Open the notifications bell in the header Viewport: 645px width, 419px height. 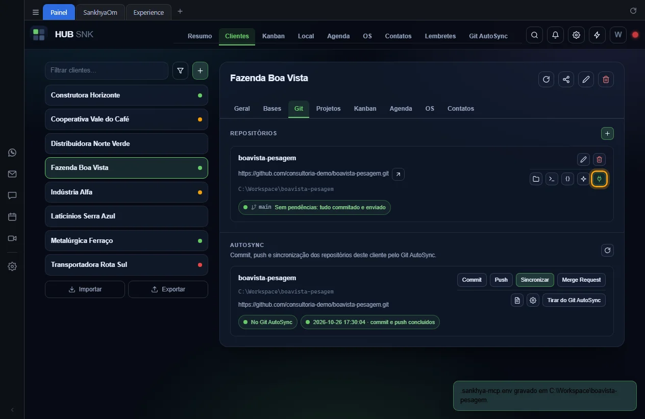point(555,35)
